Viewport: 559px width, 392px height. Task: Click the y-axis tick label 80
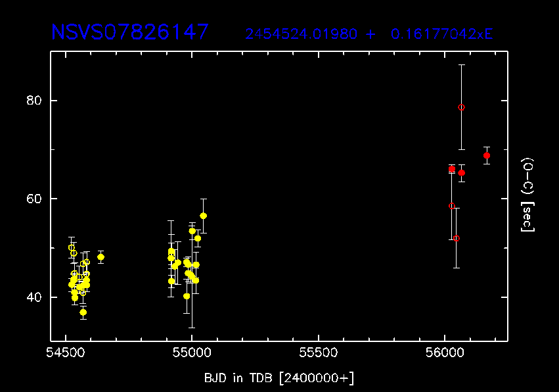(32, 101)
